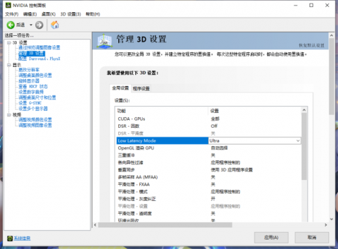Collapse the 3D 设置 tree node

click(x=9, y=43)
